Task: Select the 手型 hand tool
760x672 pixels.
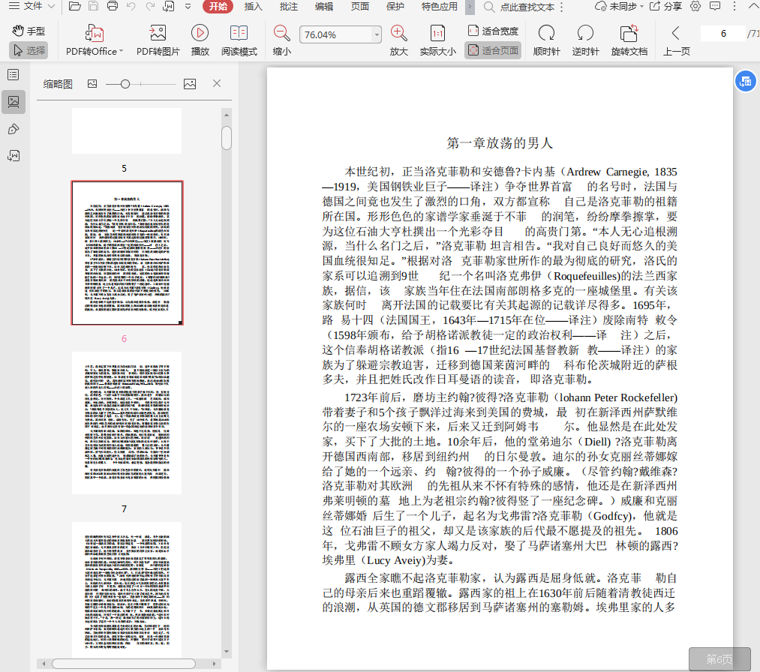Action: [x=29, y=31]
